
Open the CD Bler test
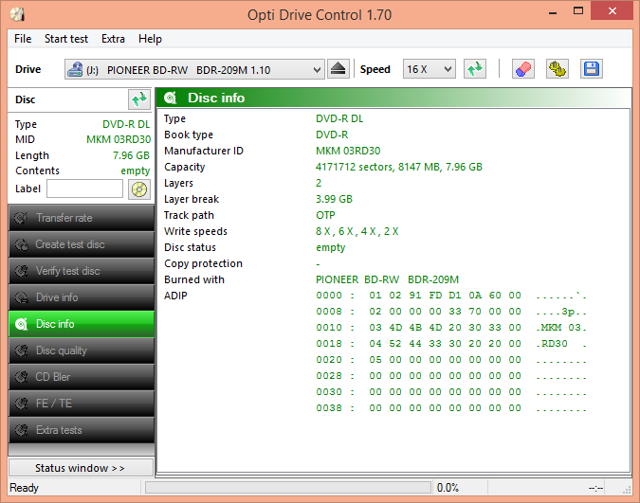[82, 377]
